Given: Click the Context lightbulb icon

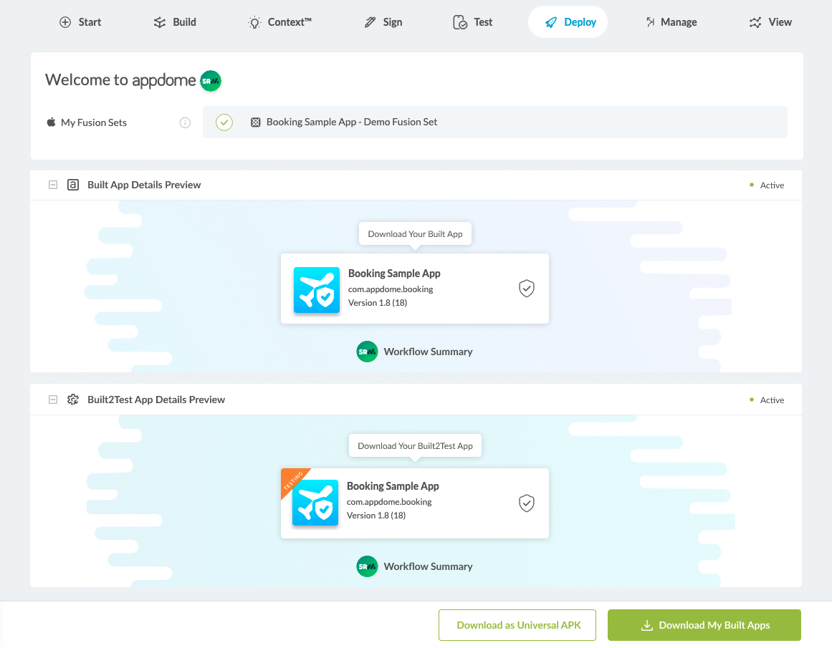Looking at the screenshot, I should click(x=254, y=22).
